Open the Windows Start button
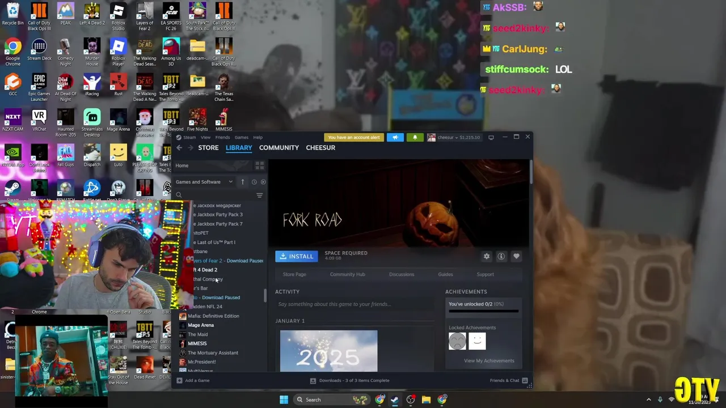Image resolution: width=726 pixels, height=408 pixels. (x=284, y=399)
